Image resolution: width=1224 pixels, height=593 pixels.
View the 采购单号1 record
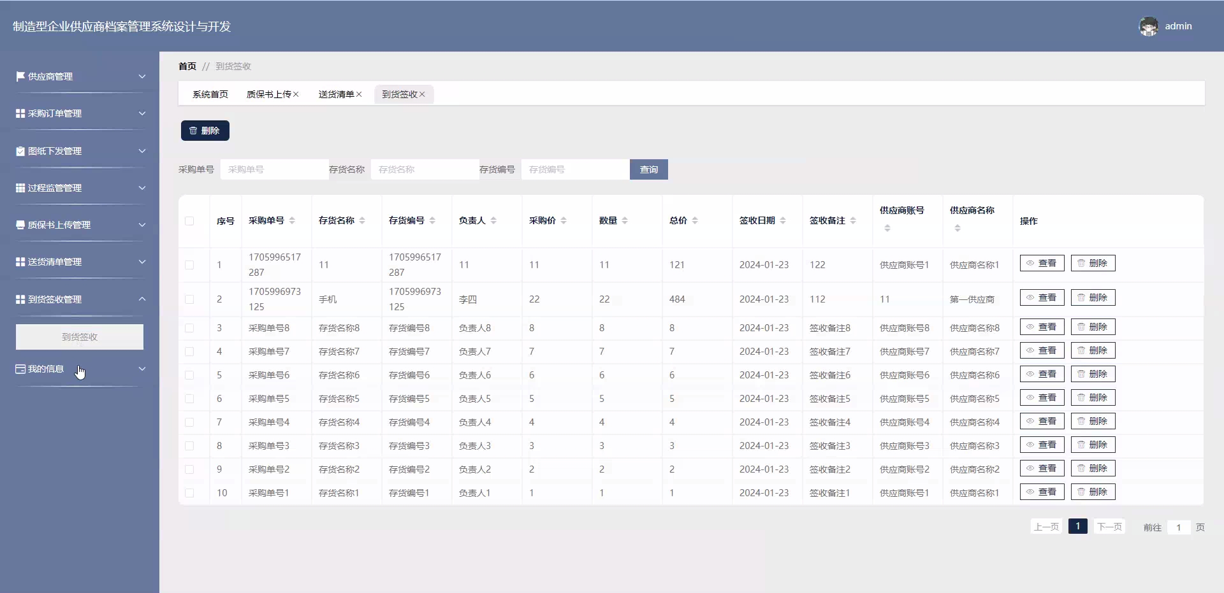(x=1042, y=492)
